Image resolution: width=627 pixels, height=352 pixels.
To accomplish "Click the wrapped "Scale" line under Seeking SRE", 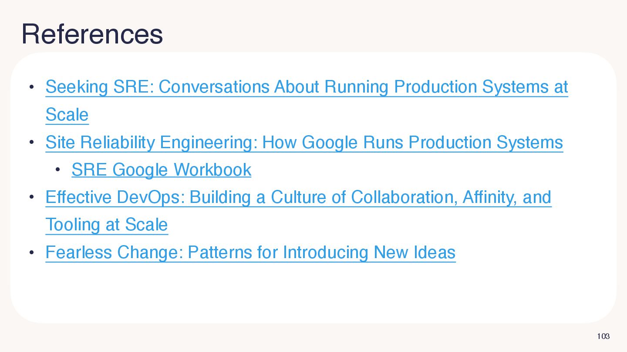I will click(67, 115).
